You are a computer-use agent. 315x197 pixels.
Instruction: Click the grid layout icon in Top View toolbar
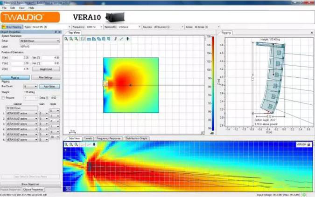click(x=83, y=39)
